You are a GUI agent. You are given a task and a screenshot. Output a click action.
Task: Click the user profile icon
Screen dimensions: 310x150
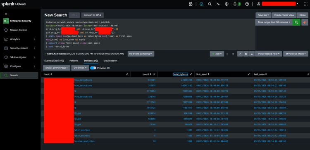(x=258, y=4)
